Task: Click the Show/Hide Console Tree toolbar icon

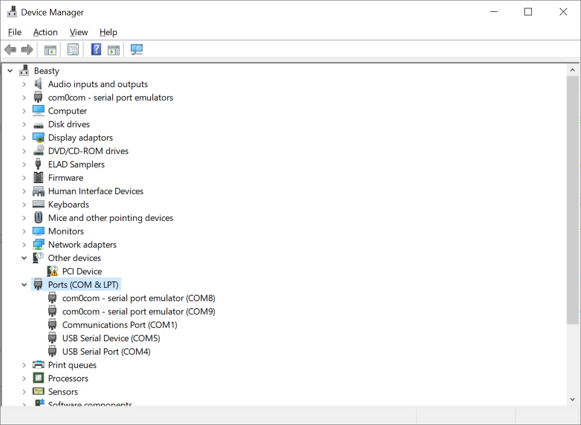Action: [50, 50]
